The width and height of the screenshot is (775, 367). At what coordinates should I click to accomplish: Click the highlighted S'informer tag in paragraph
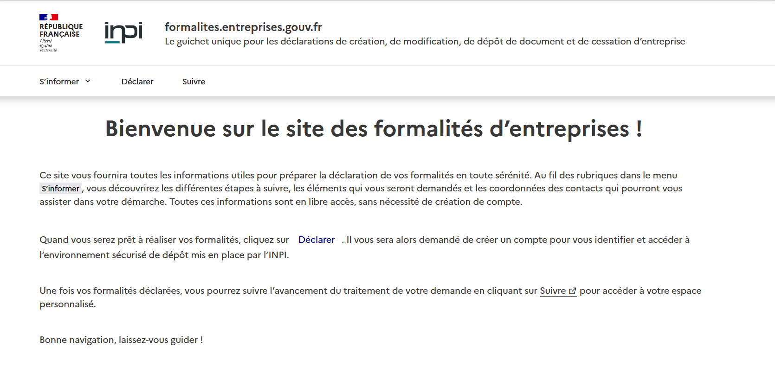click(x=60, y=189)
